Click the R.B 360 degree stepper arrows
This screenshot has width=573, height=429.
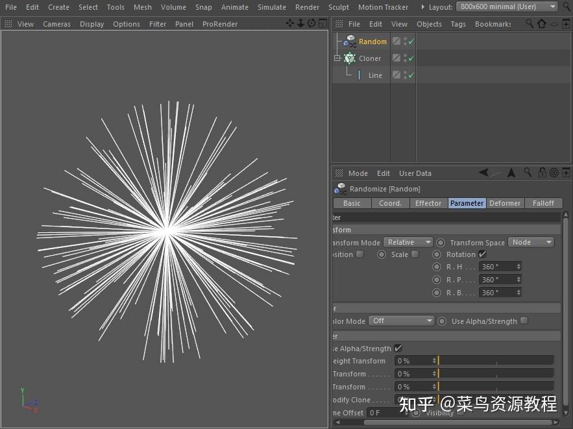(518, 292)
